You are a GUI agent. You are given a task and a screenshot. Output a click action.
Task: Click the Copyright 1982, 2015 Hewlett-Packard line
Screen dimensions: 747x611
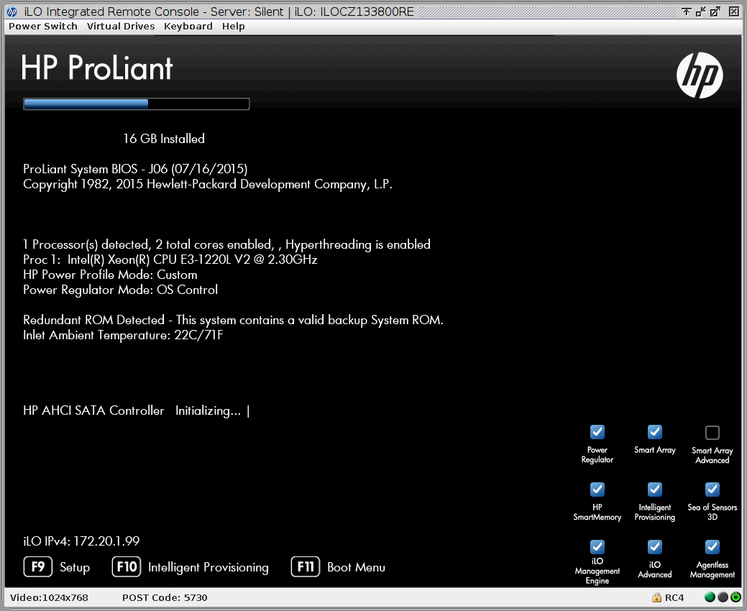(x=208, y=184)
